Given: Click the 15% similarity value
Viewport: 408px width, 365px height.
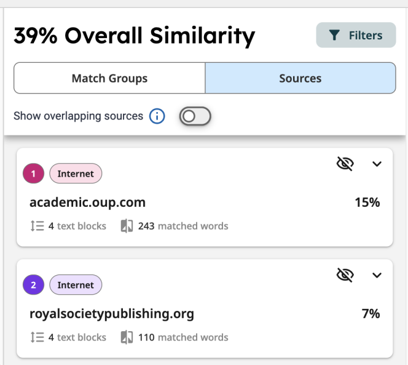Looking at the screenshot, I should point(367,203).
